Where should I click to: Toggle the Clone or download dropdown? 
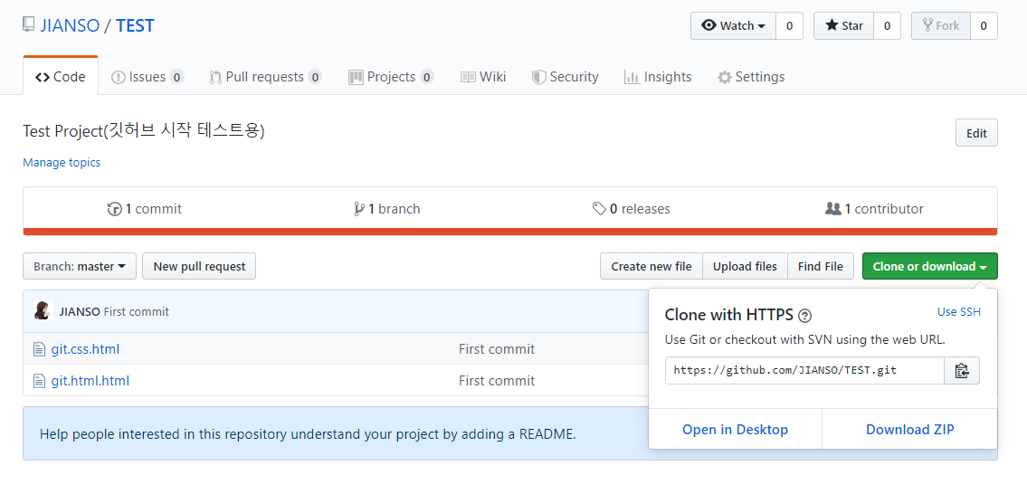tap(929, 266)
